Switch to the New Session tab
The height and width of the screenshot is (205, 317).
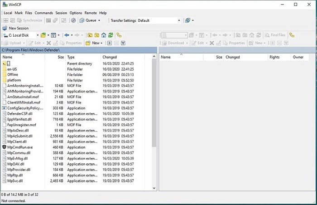pyautogui.click(x=16, y=28)
